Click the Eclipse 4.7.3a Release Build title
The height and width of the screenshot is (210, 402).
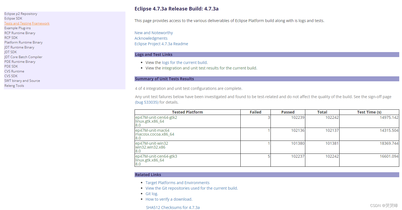point(177,9)
